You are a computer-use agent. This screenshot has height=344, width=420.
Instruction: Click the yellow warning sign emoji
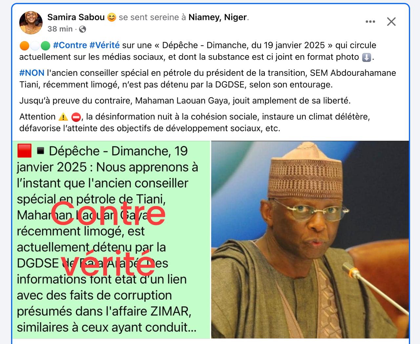63,117
